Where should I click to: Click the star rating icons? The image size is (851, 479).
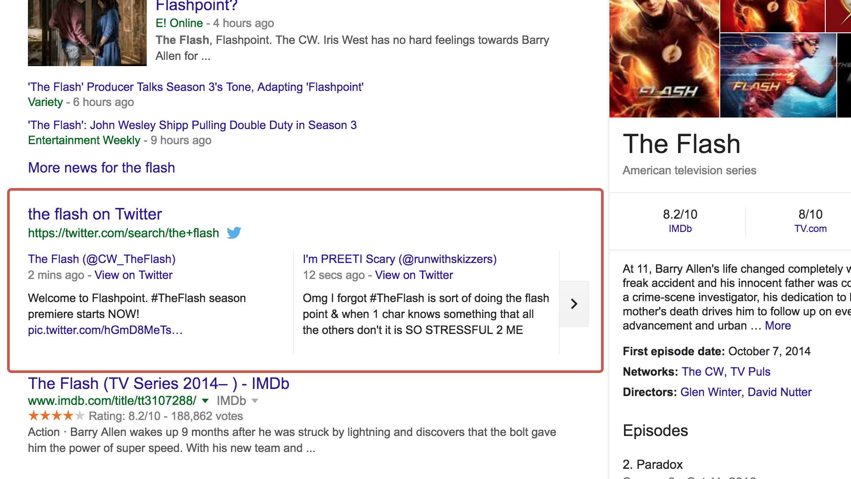click(x=56, y=416)
